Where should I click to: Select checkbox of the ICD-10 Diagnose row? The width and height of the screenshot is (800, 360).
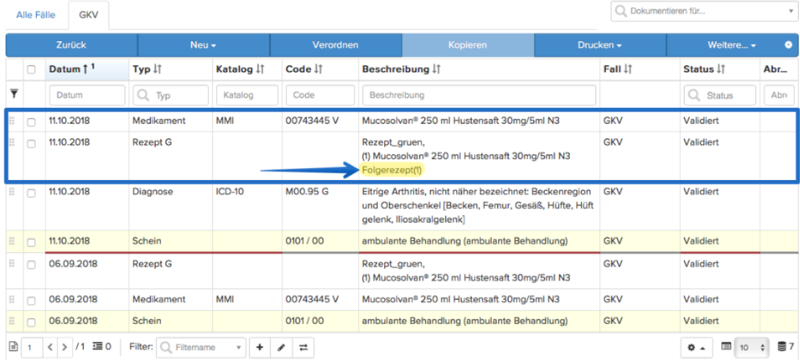click(31, 193)
